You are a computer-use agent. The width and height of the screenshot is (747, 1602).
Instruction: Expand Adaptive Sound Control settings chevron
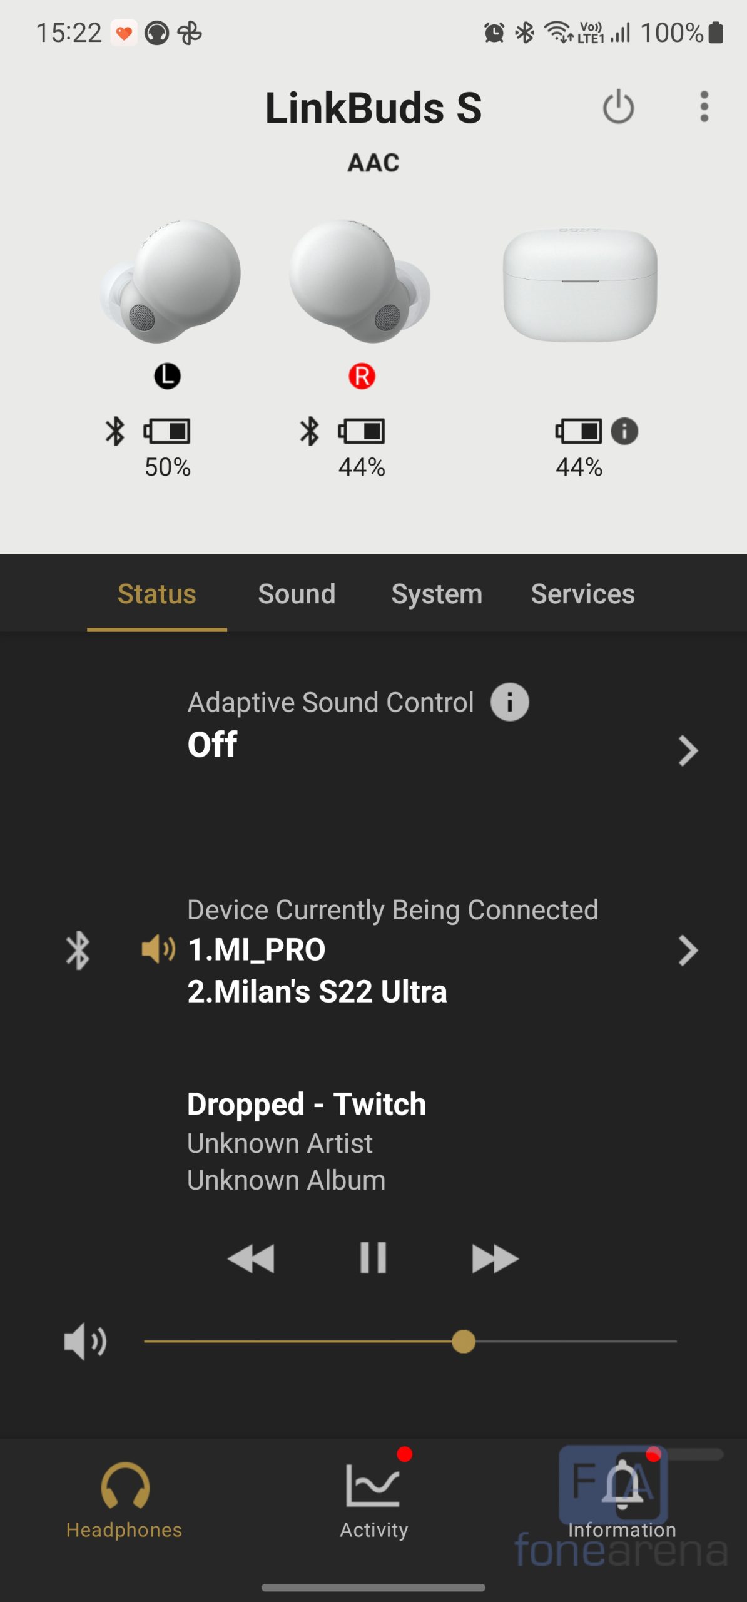click(x=688, y=750)
